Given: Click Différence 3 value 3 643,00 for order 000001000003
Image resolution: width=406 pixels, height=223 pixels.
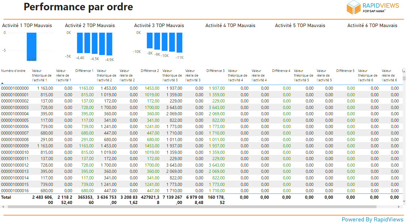Looking at the screenshot, I should pyautogui.click(x=217, y=107).
